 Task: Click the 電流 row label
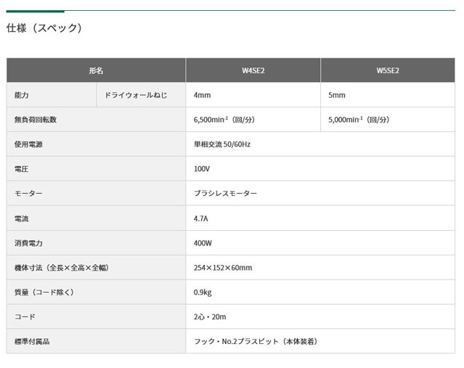(x=96, y=218)
